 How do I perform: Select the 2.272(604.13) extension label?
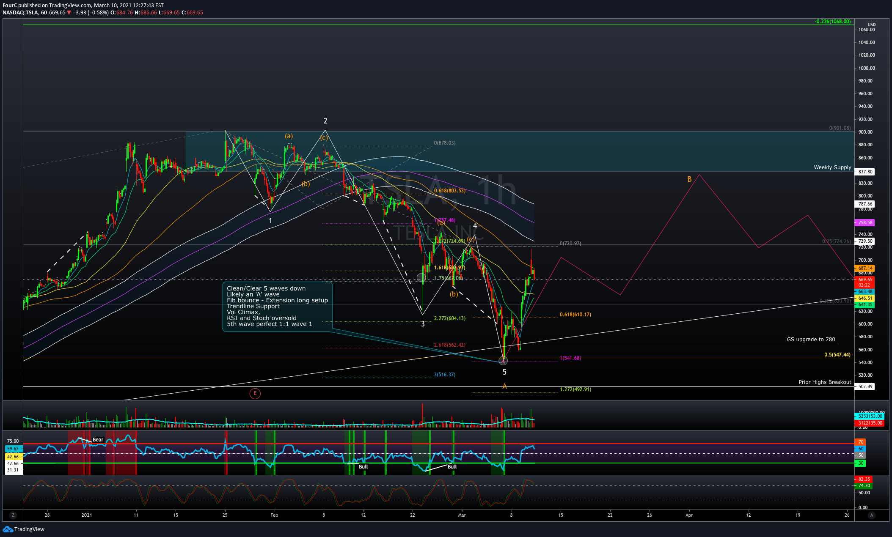[x=449, y=318]
